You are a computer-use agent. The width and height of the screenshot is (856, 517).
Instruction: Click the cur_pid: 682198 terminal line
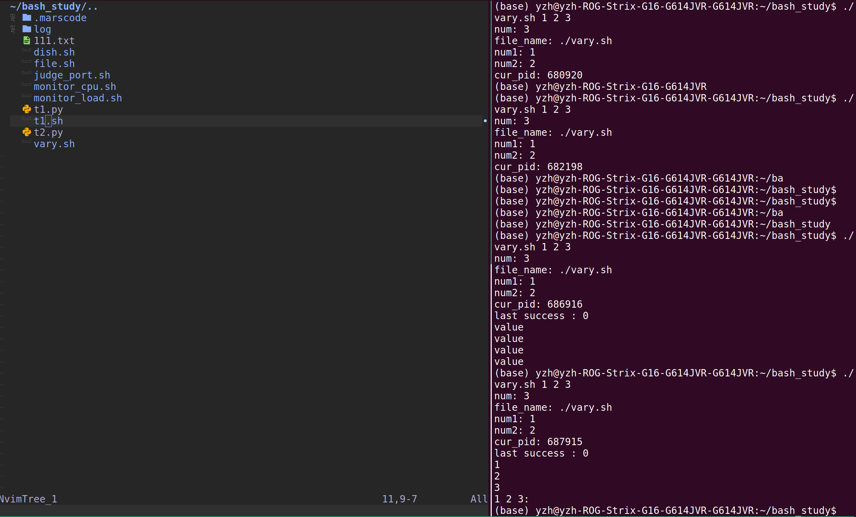538,167
